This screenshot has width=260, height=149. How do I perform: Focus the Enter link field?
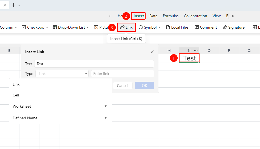(123, 74)
